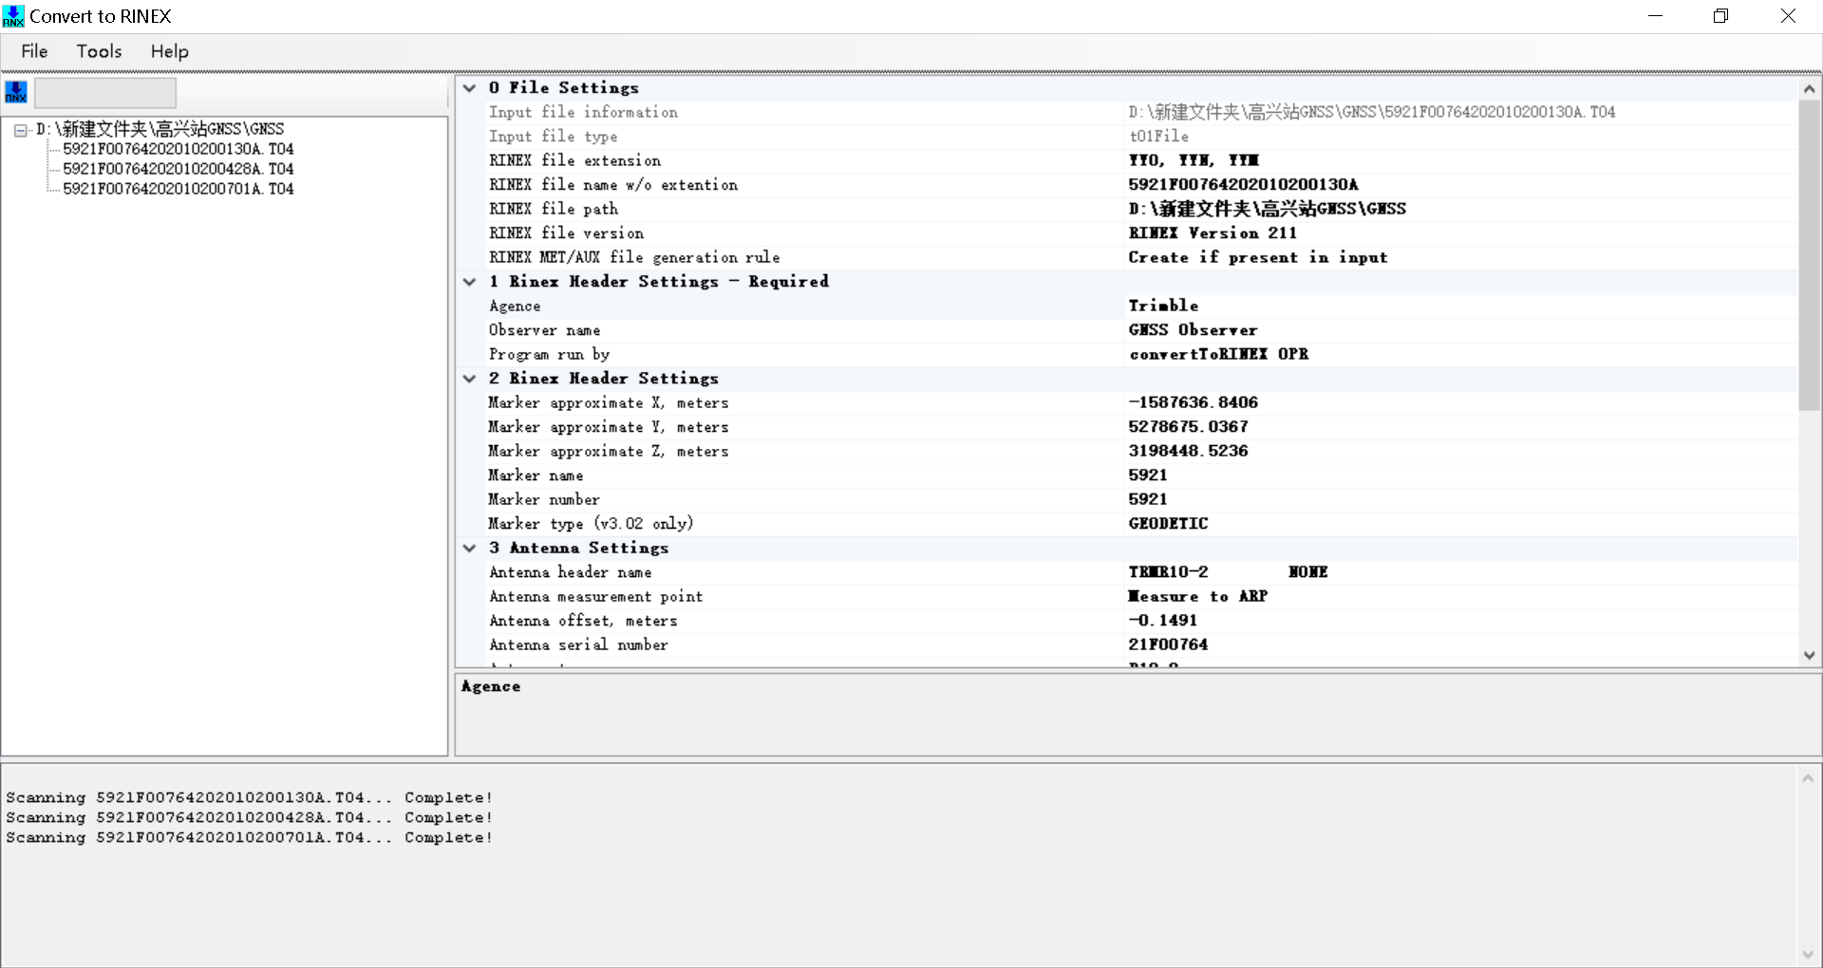
Task: Edit the Observer name value field
Action: (x=1193, y=330)
